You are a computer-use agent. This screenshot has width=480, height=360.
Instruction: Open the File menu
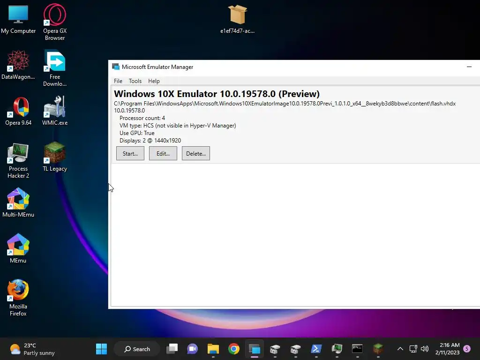pyautogui.click(x=118, y=81)
